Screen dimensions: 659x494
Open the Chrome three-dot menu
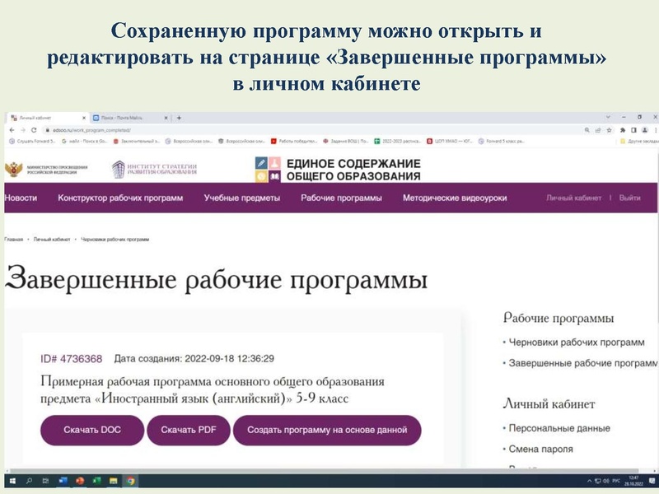point(653,130)
